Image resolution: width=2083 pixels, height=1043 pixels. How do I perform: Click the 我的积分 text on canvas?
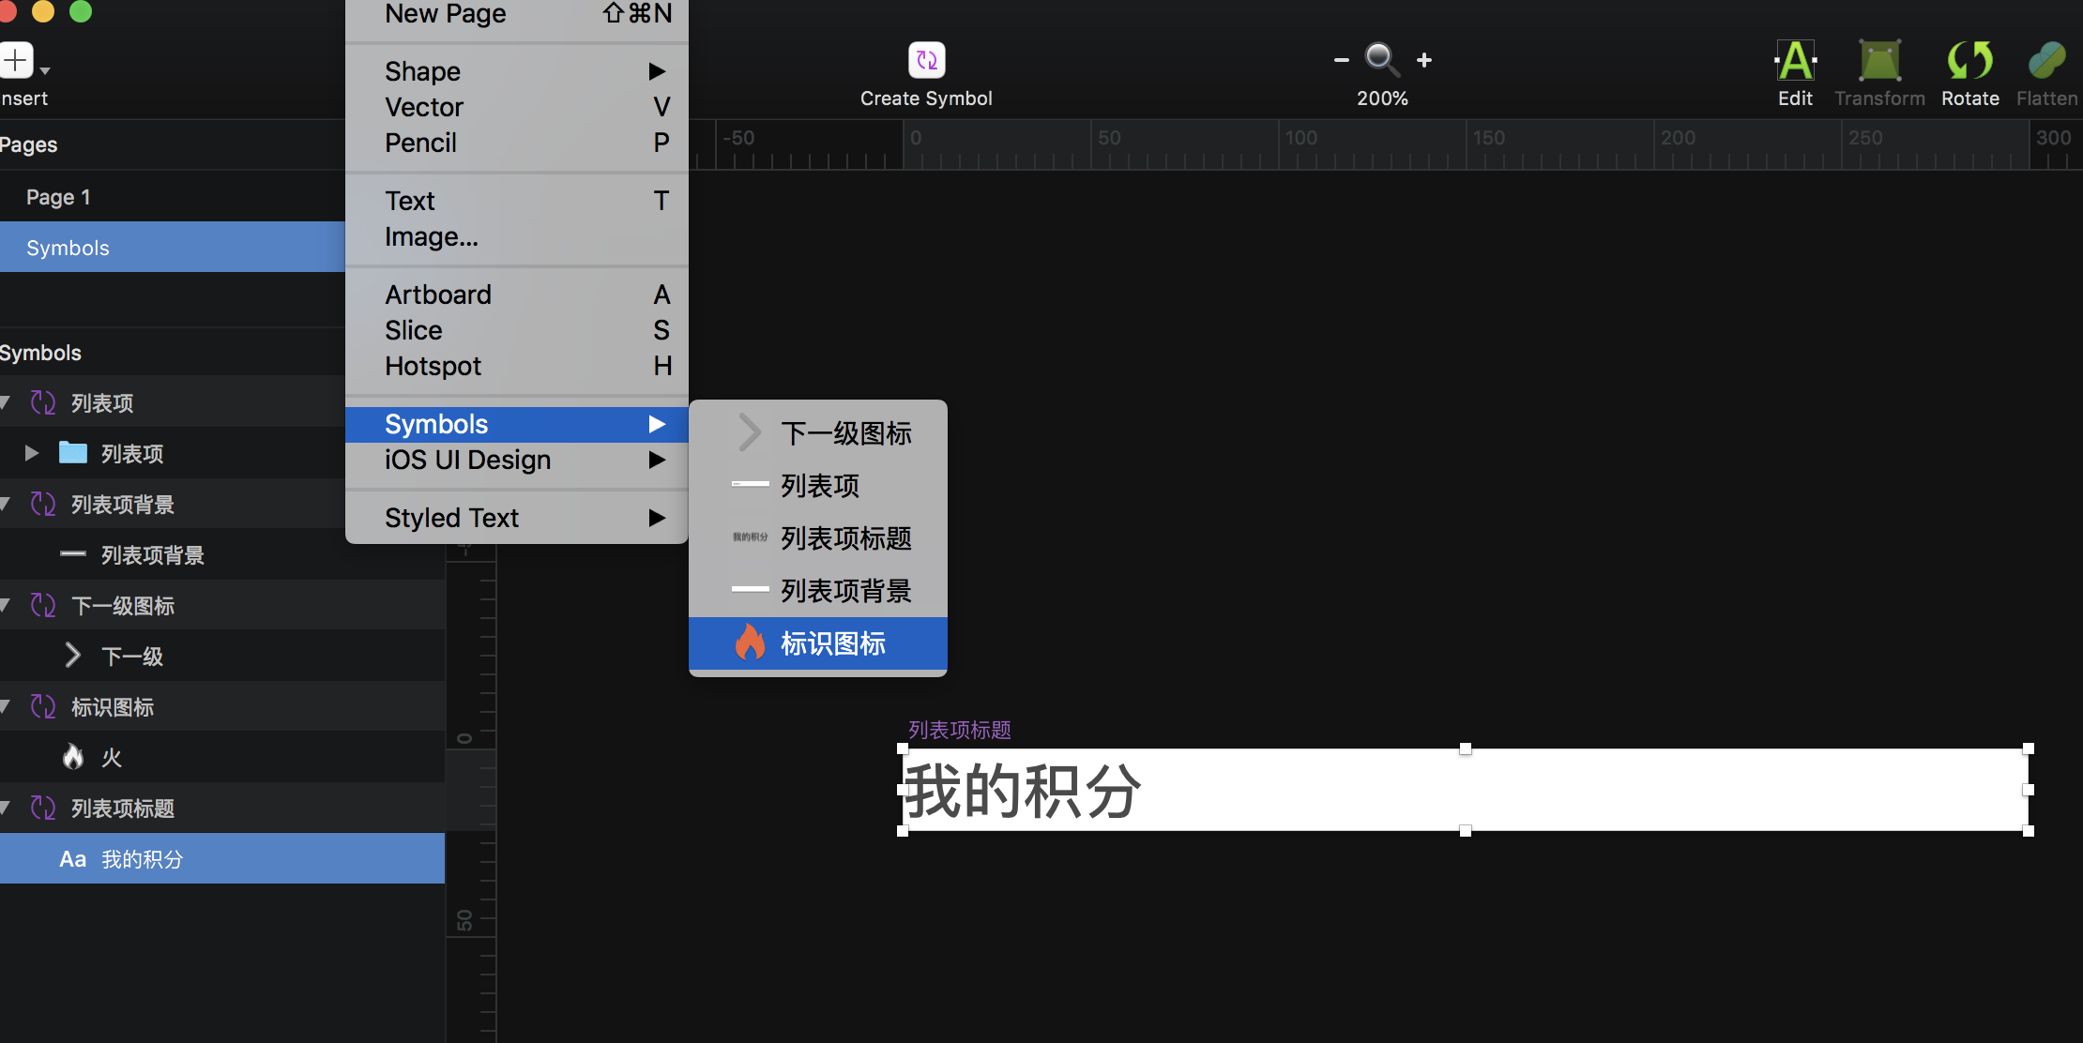(x=1021, y=792)
